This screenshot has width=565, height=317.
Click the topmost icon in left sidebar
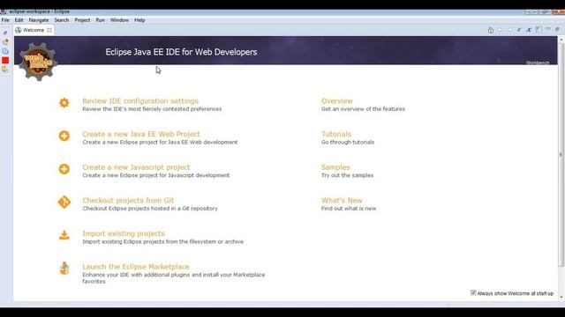tap(5, 33)
